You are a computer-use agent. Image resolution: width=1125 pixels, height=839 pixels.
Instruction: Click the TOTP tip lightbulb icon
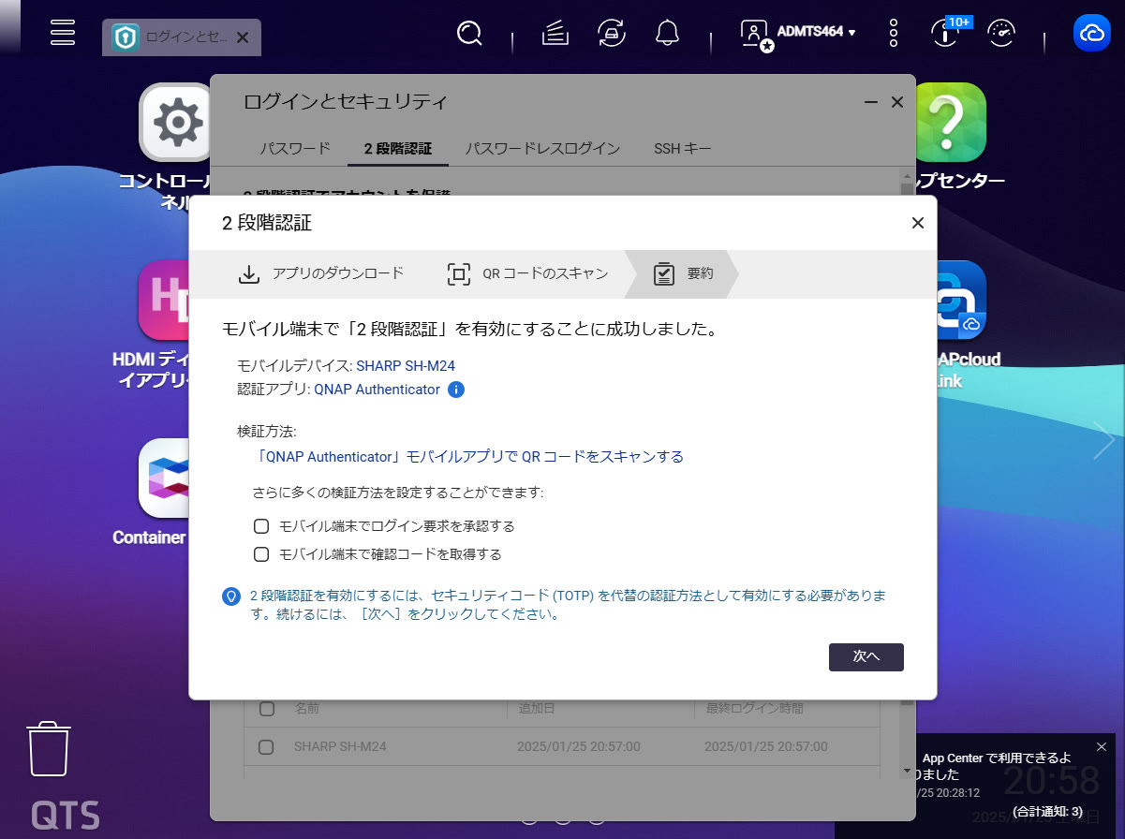coord(230,596)
